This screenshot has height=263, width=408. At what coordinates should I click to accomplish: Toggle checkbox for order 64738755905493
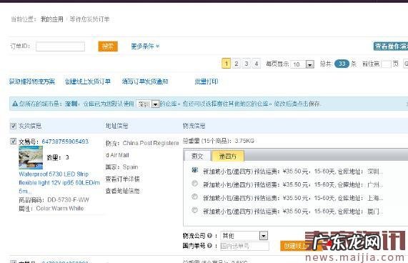13,142
